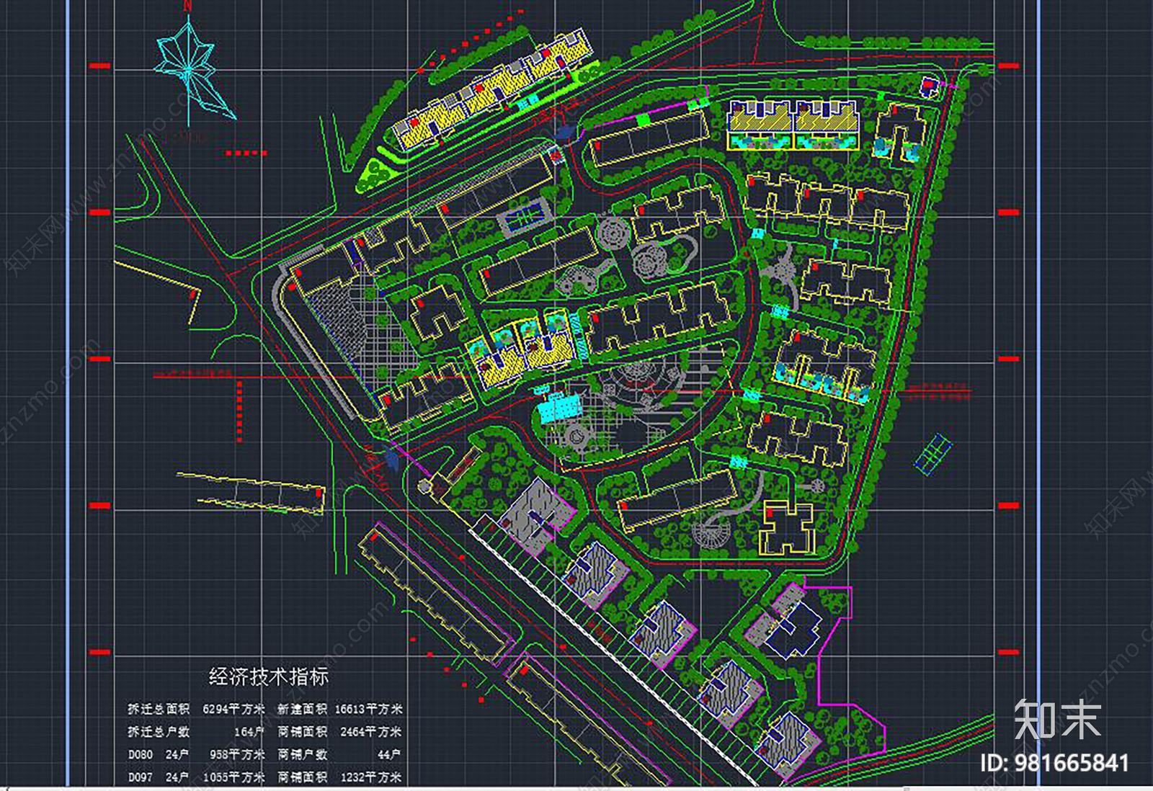The width and height of the screenshot is (1153, 791).
Task: Select the red 'N' above the compass
Action: pyautogui.click(x=187, y=5)
